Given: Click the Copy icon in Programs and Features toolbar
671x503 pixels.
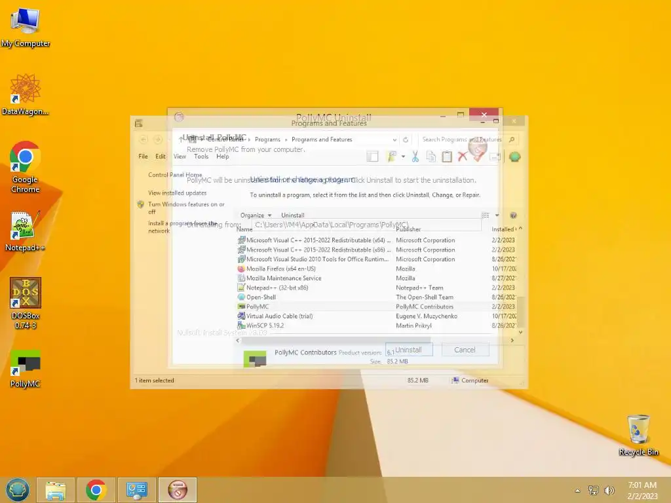Looking at the screenshot, I should pos(431,157).
